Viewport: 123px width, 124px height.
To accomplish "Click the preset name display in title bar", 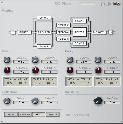I will 87,4.
